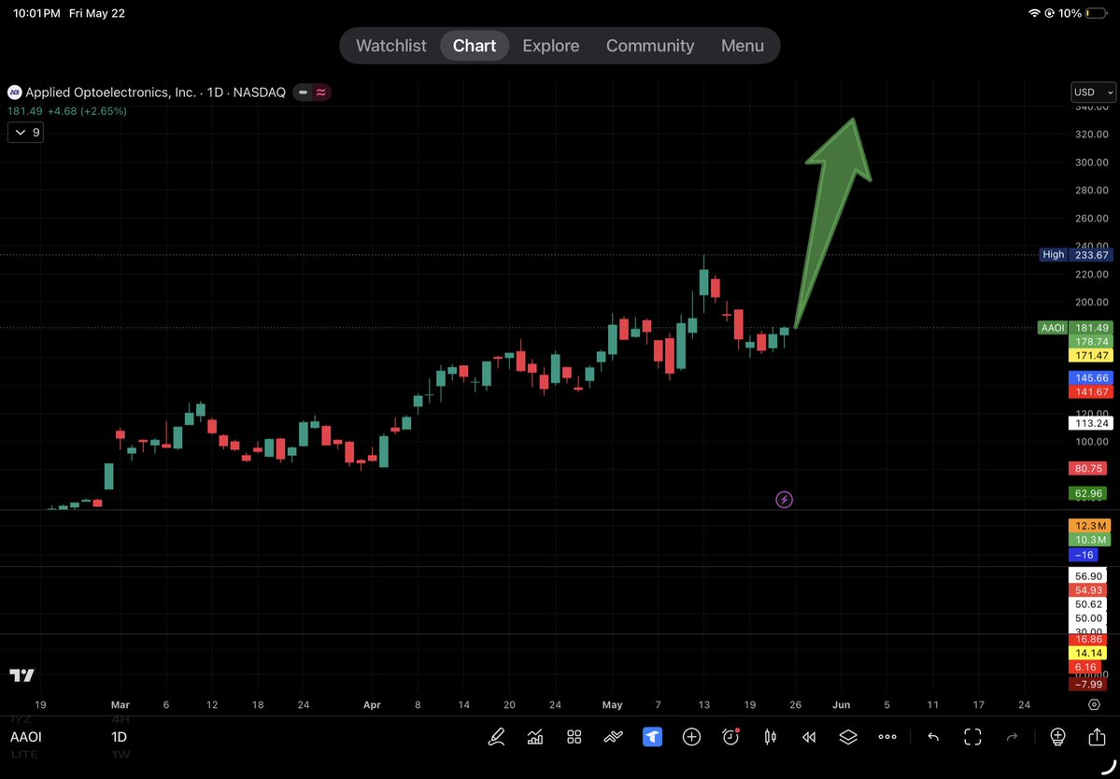Open the Menu tab
Image resolution: width=1120 pixels, height=779 pixels.
tap(742, 46)
